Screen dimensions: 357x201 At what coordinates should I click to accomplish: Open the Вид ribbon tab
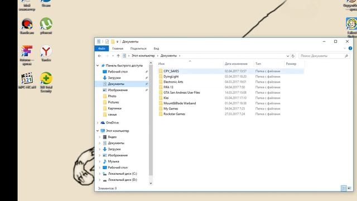(x=156, y=49)
